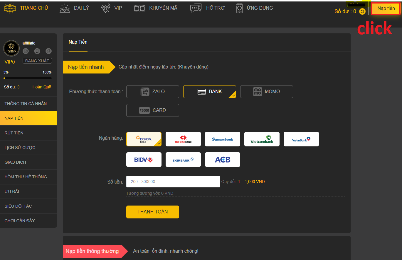Click the KHUYẾN MÃI ticket icon
Screen dimensions: 402x260
coord(139,8)
